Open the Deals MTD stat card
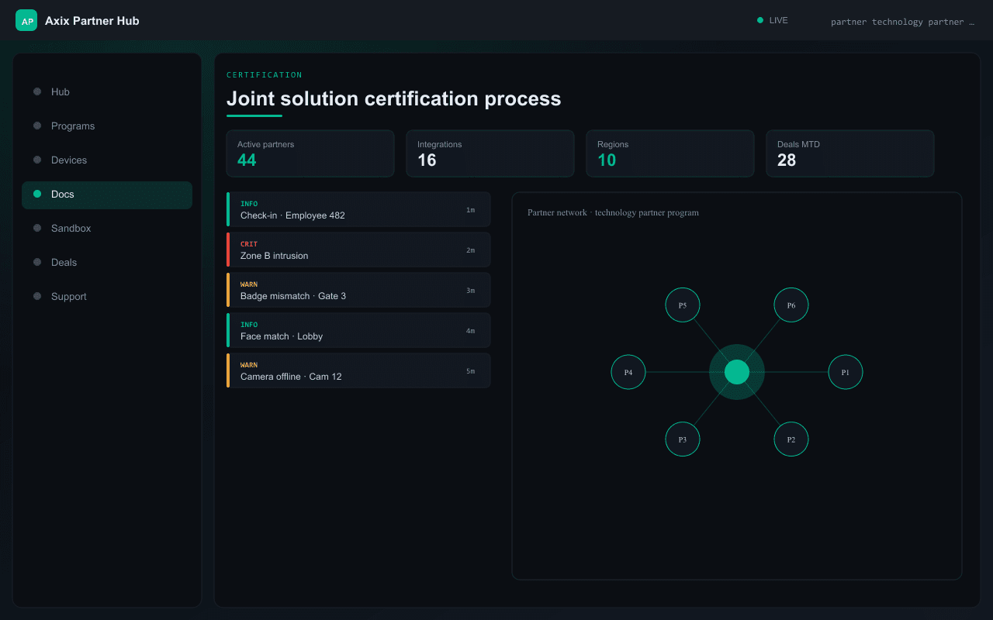The height and width of the screenshot is (620, 993). [850, 153]
